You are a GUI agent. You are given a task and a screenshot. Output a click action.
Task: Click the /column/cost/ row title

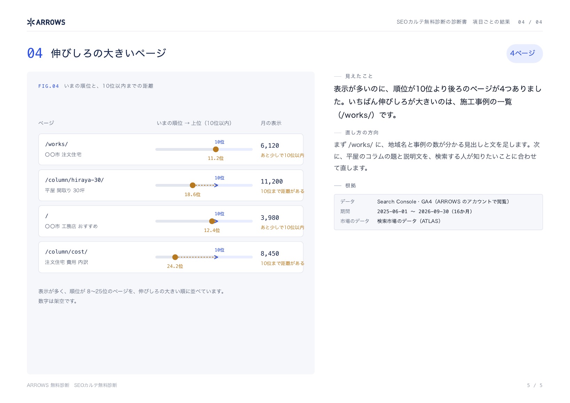(66, 252)
